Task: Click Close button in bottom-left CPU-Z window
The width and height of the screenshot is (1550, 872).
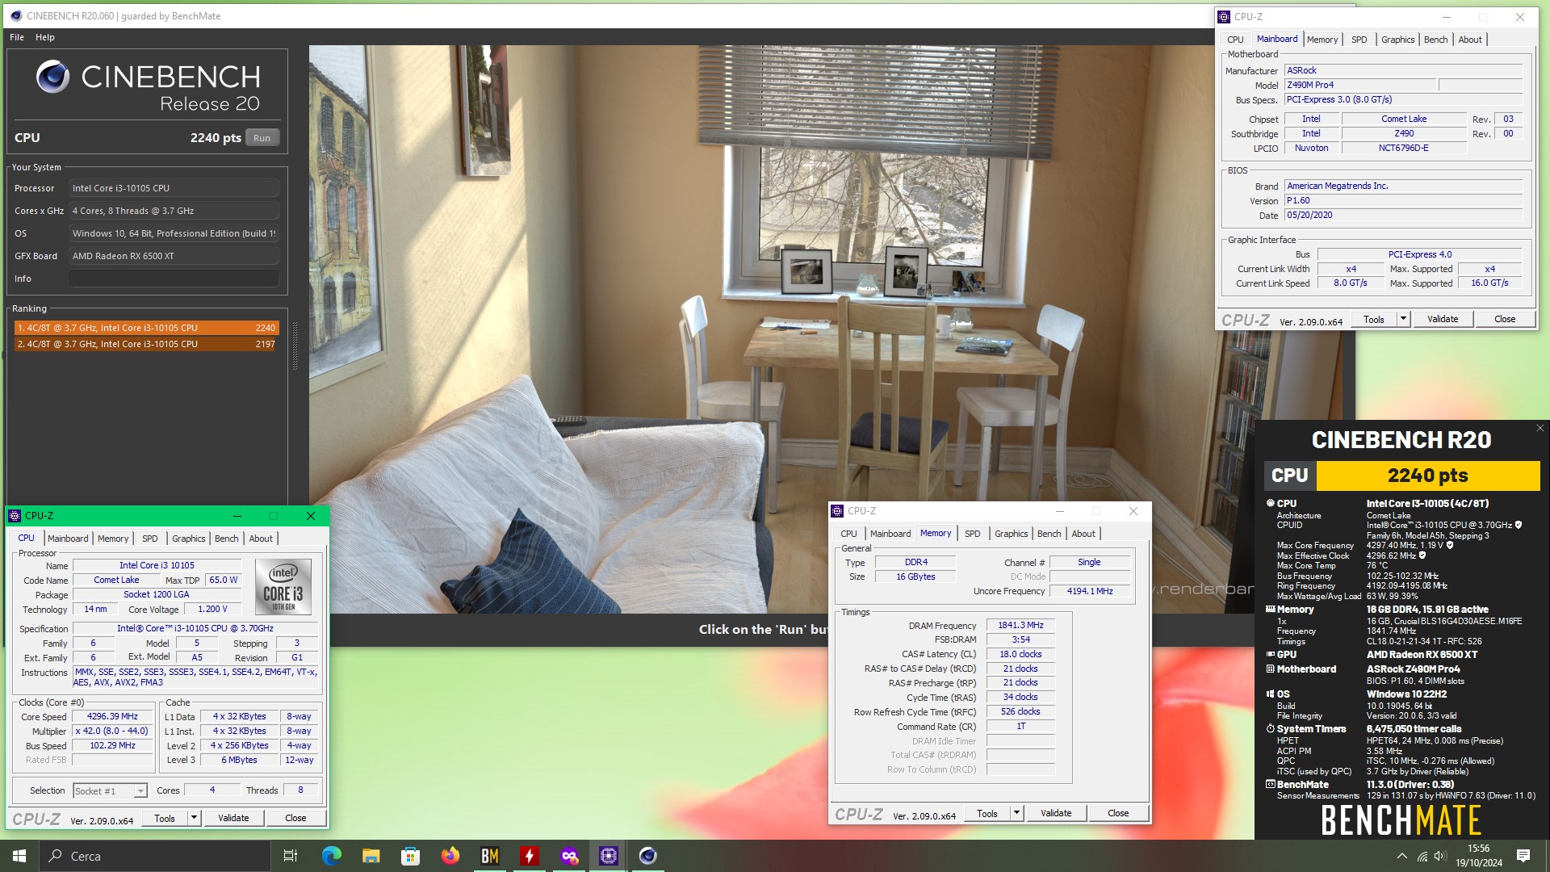Action: pos(295,818)
